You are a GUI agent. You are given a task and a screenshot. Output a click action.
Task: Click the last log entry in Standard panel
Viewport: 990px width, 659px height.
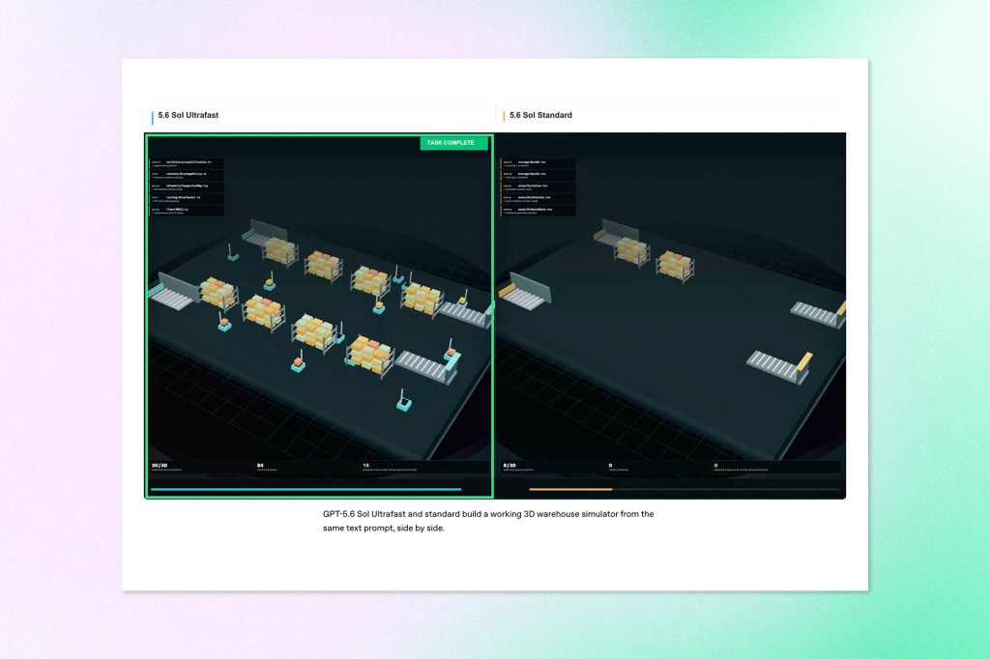pos(538,211)
